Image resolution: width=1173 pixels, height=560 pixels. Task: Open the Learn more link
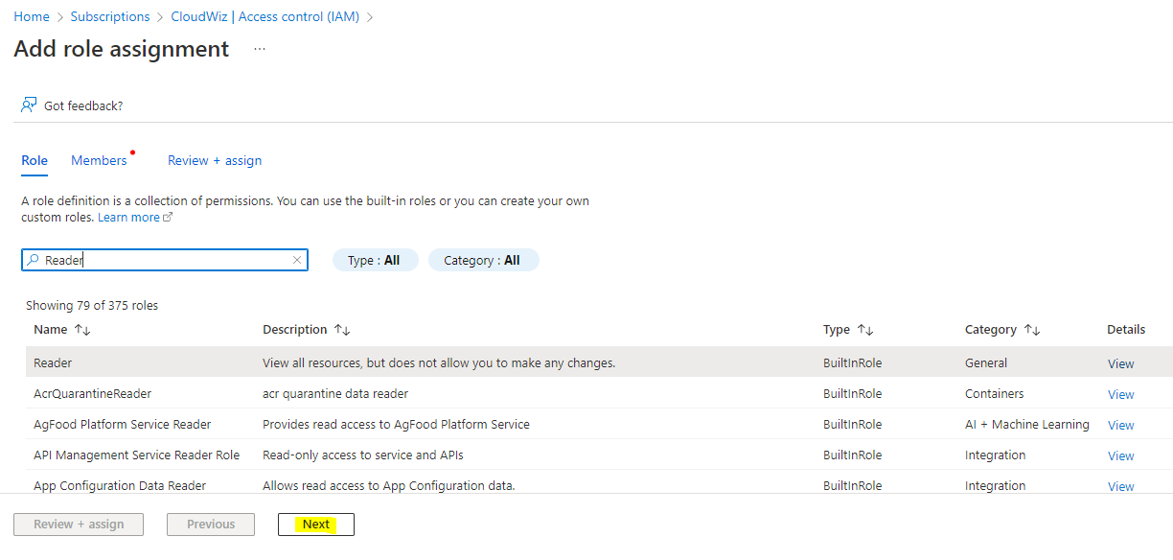[129, 218]
